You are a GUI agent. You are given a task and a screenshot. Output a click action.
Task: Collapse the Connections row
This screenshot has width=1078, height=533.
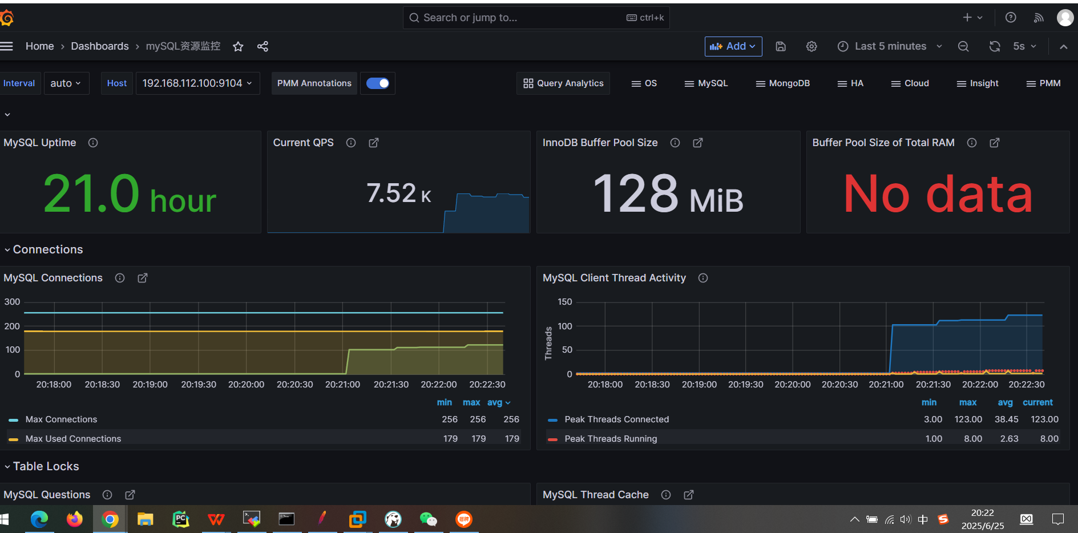(x=43, y=249)
